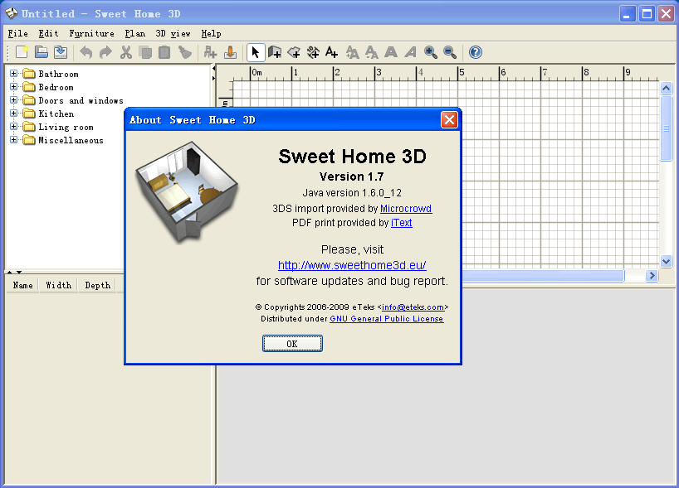Visit the sweethome3d.eu website link
The width and height of the screenshot is (679, 488).
[351, 265]
